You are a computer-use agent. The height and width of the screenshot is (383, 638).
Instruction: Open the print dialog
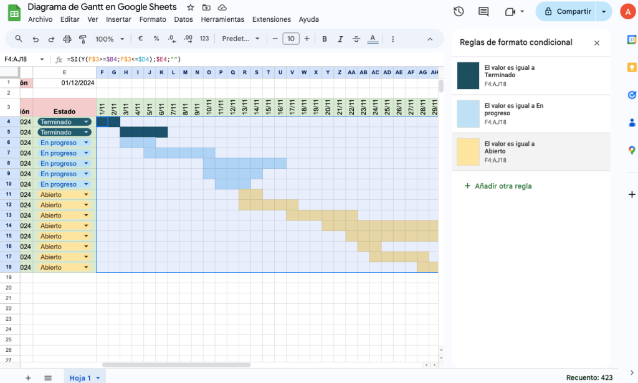[x=67, y=39]
